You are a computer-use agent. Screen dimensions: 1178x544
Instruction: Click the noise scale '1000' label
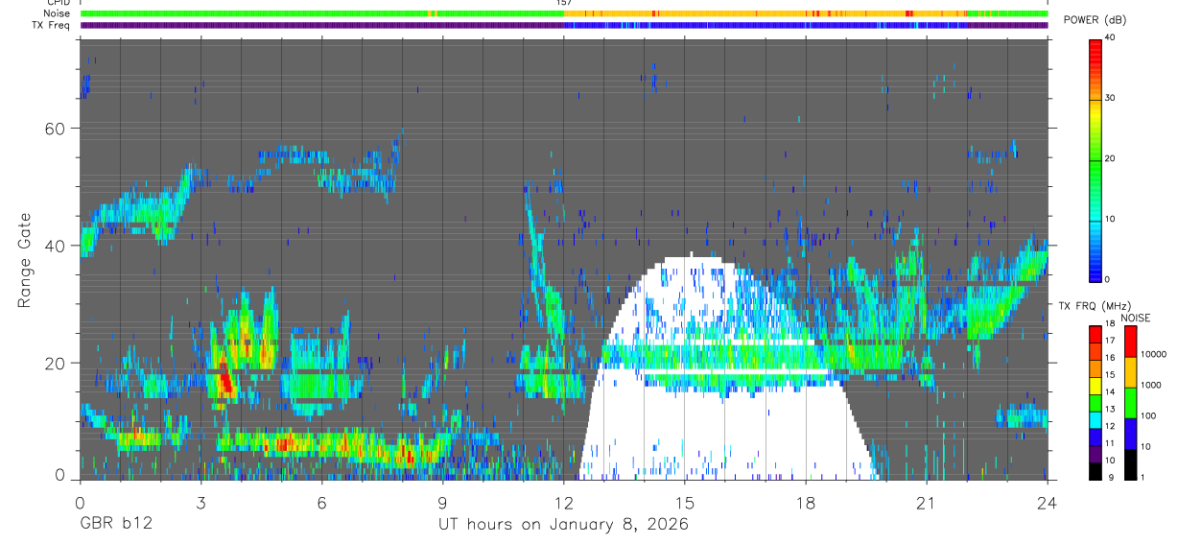[1151, 385]
